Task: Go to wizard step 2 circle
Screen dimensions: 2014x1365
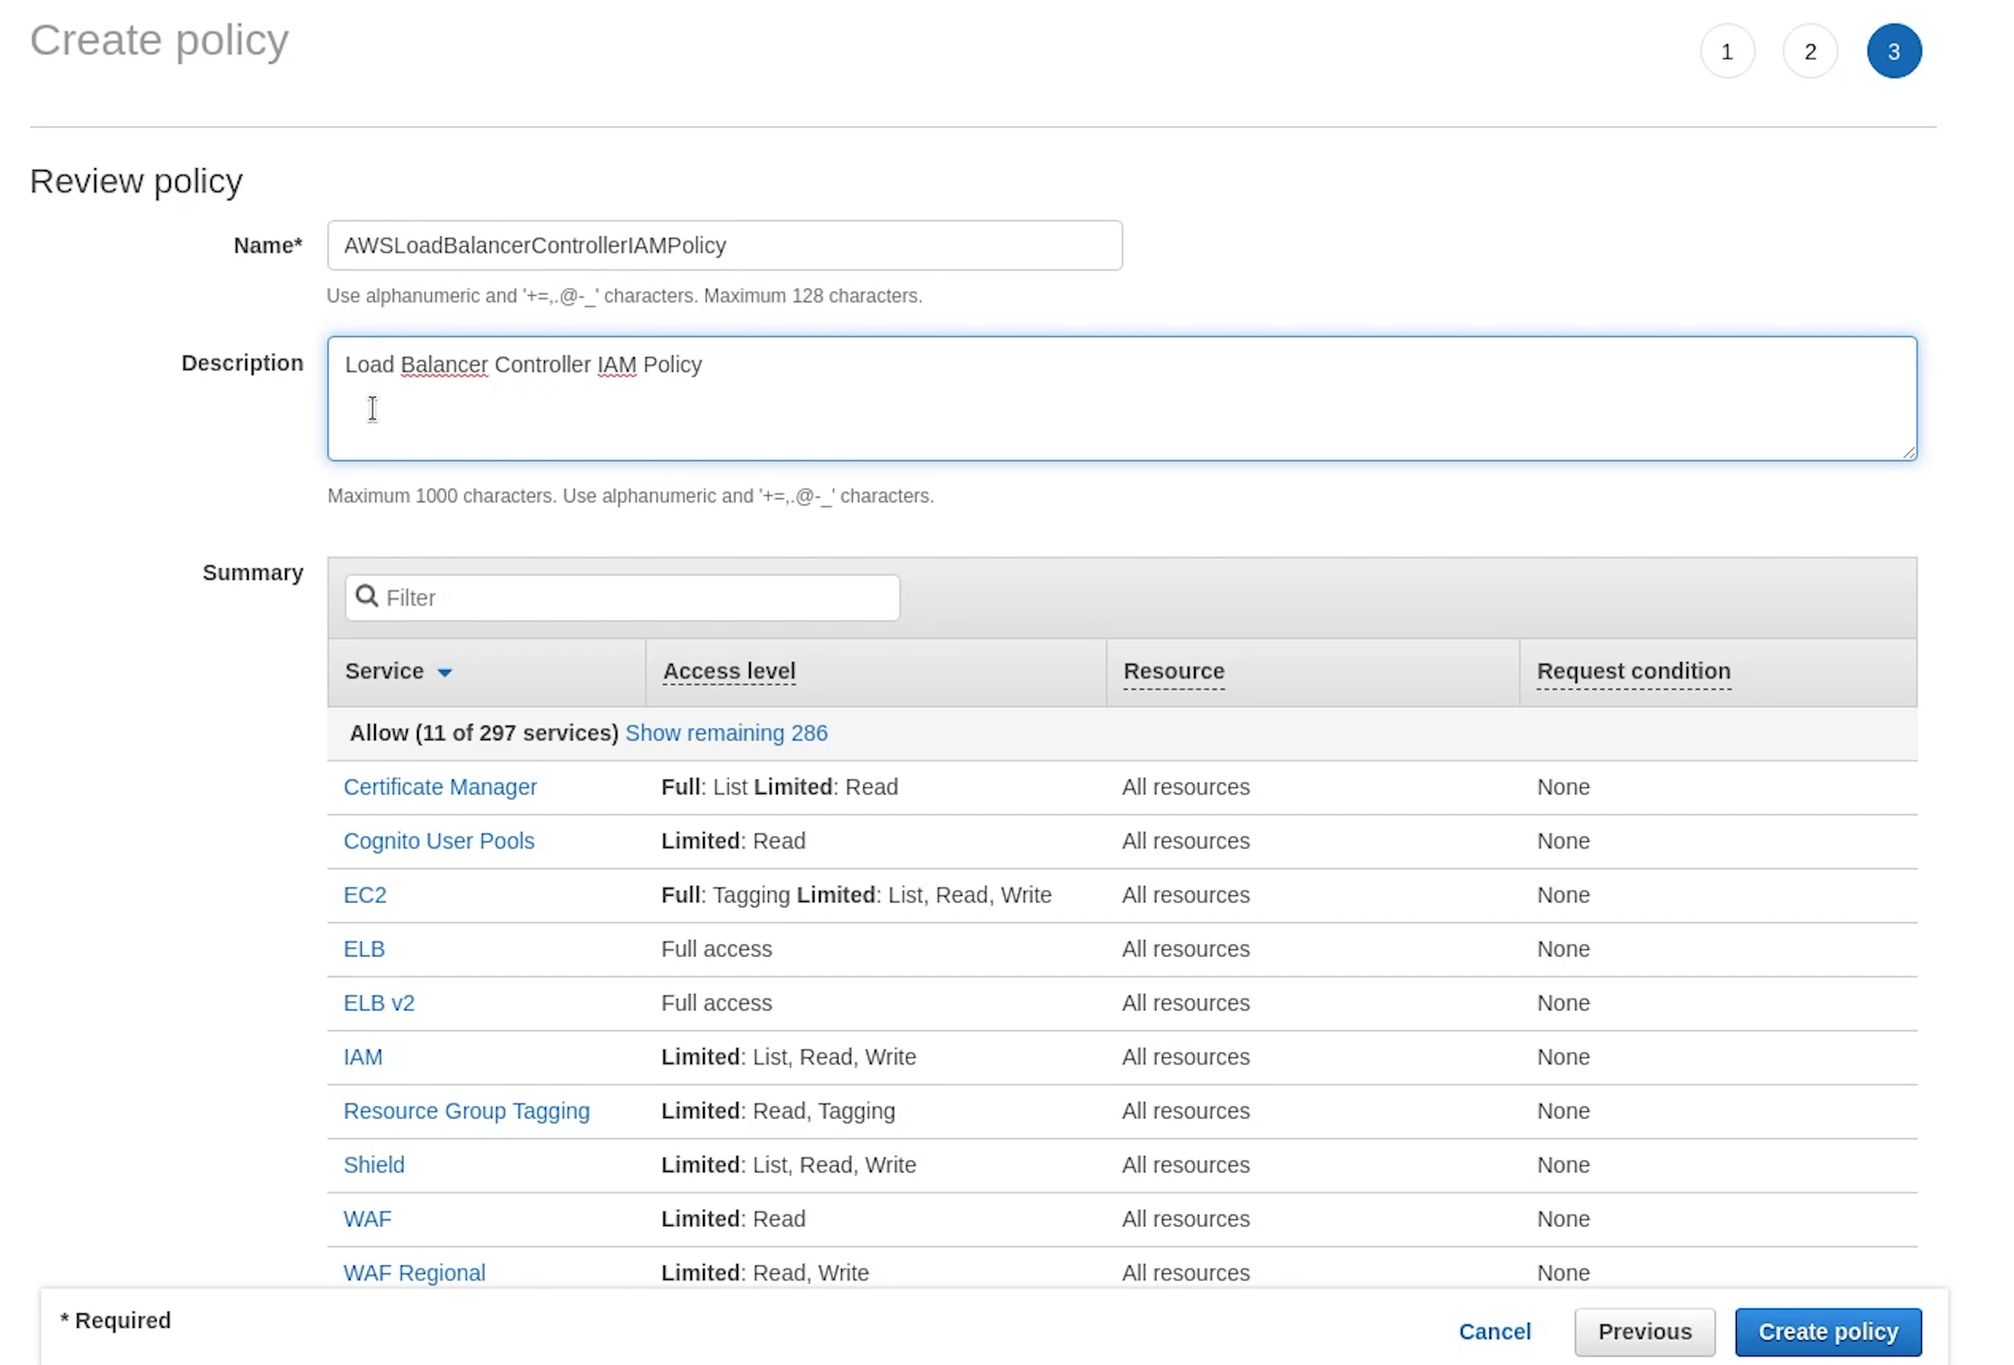Action: [1810, 51]
